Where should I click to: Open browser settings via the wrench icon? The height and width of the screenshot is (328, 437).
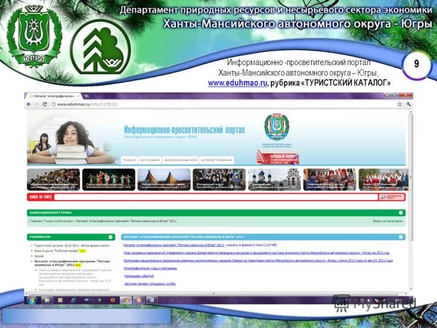tap(409, 104)
